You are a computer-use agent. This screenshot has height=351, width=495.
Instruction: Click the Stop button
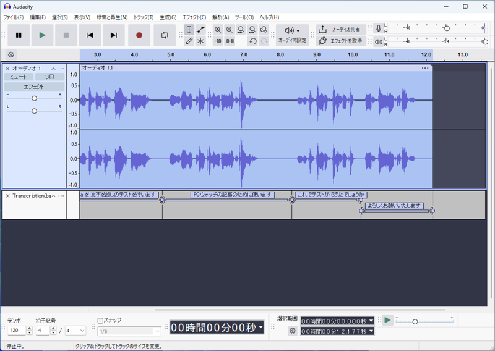click(x=66, y=35)
